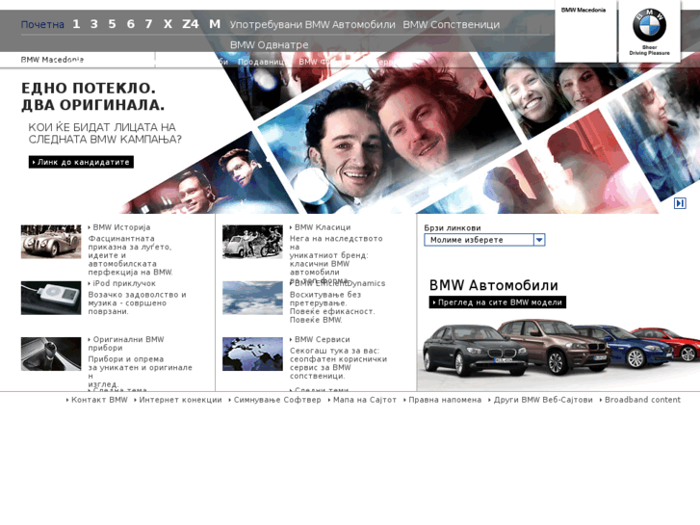Click BMW Macedonia breadcrumb text
This screenshot has height=525, width=700.
point(52,60)
